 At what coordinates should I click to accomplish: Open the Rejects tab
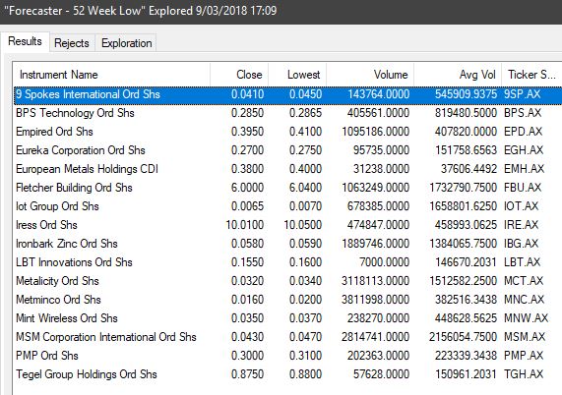tap(72, 43)
